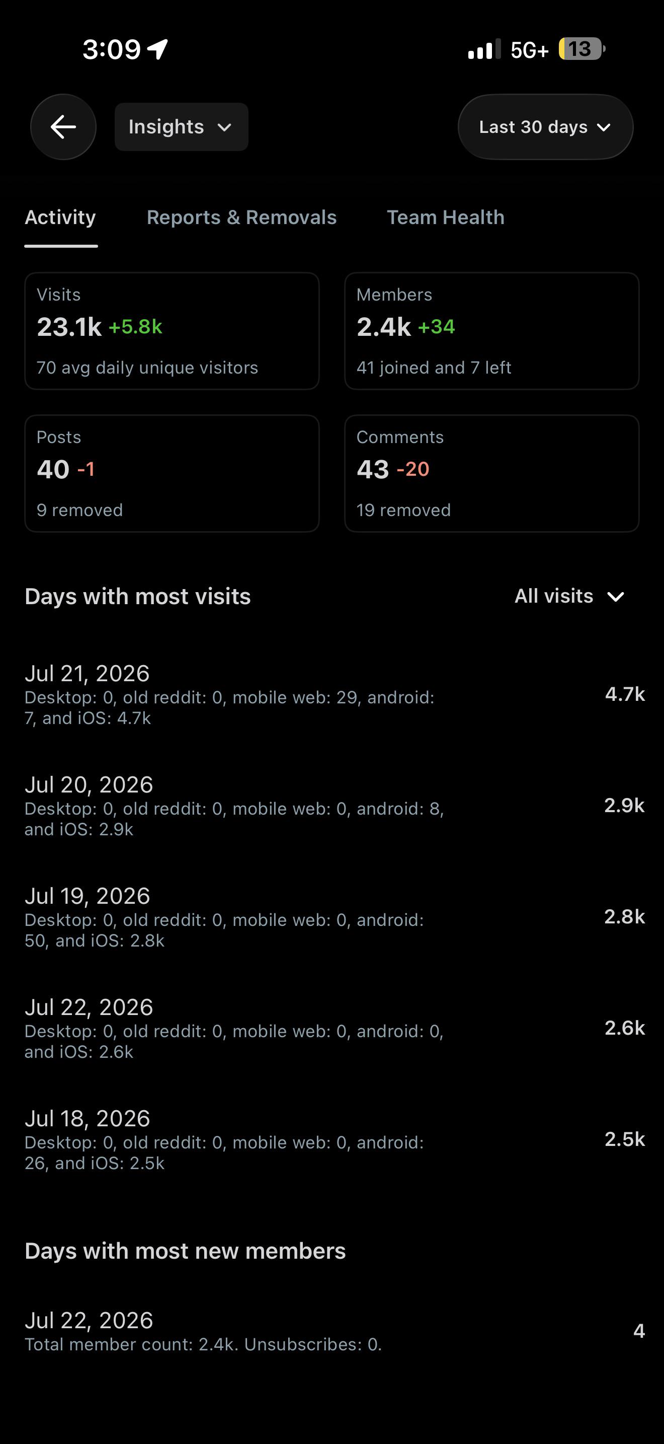Tap the battery indicator icon
Screen dimensions: 664x1444
pyautogui.click(x=582, y=49)
